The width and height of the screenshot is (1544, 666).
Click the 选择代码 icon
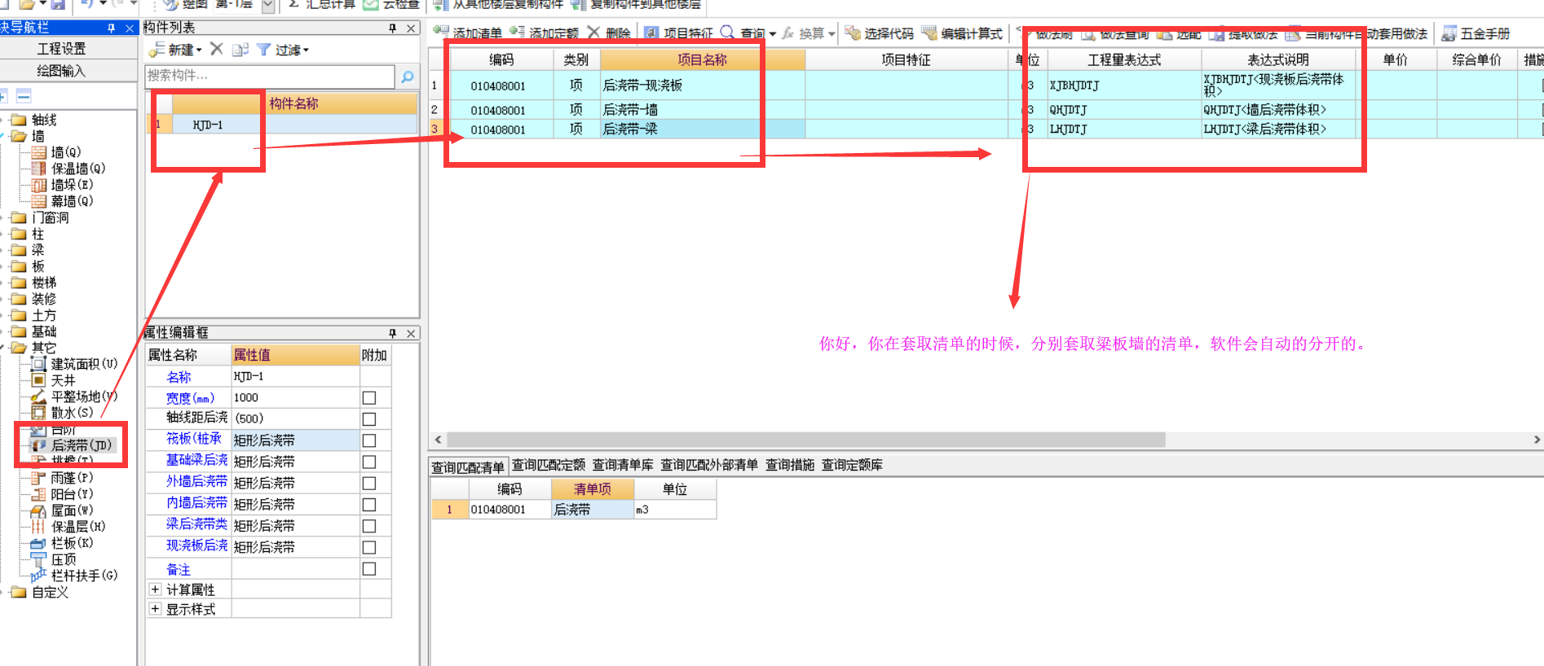point(853,33)
